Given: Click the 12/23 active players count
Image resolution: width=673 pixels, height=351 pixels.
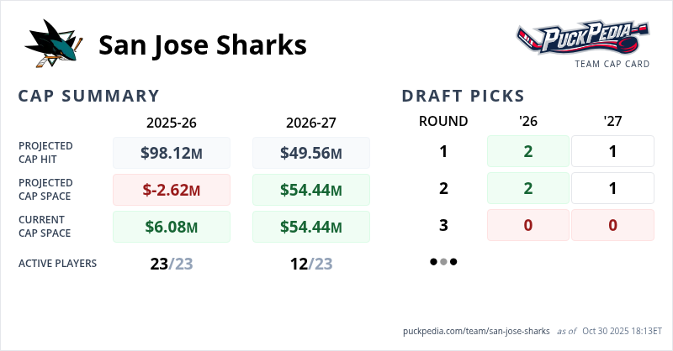Looking at the screenshot, I should click(x=311, y=264).
